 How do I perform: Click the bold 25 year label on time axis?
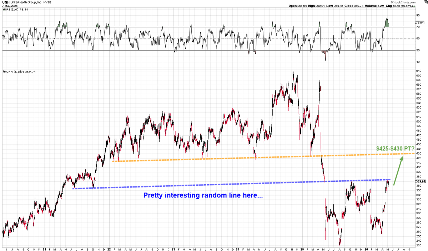pos(302,249)
